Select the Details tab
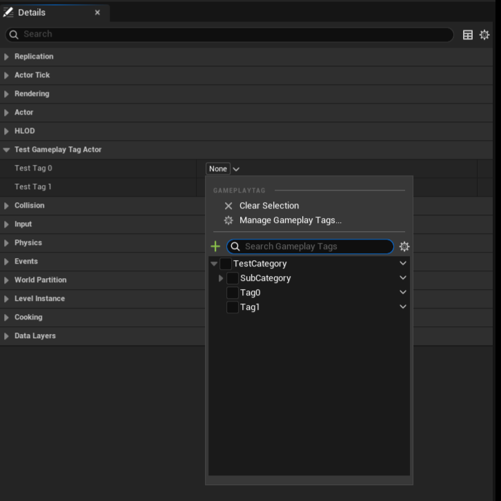 (x=55, y=12)
